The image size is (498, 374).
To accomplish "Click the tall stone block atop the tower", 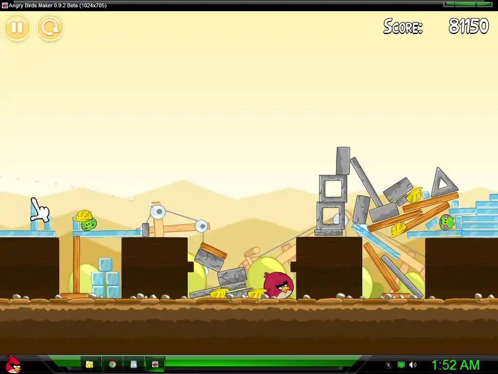I will 343,161.
